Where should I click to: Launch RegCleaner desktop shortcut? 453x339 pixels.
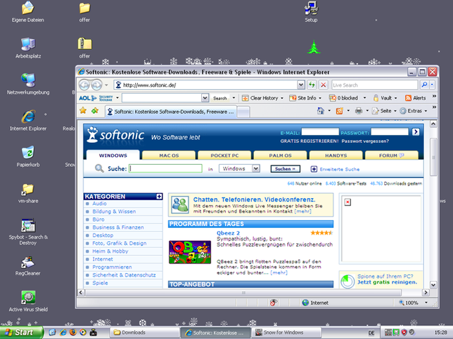click(28, 265)
